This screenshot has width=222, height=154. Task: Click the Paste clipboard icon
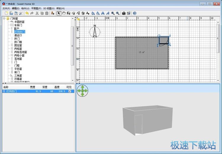(47, 13)
